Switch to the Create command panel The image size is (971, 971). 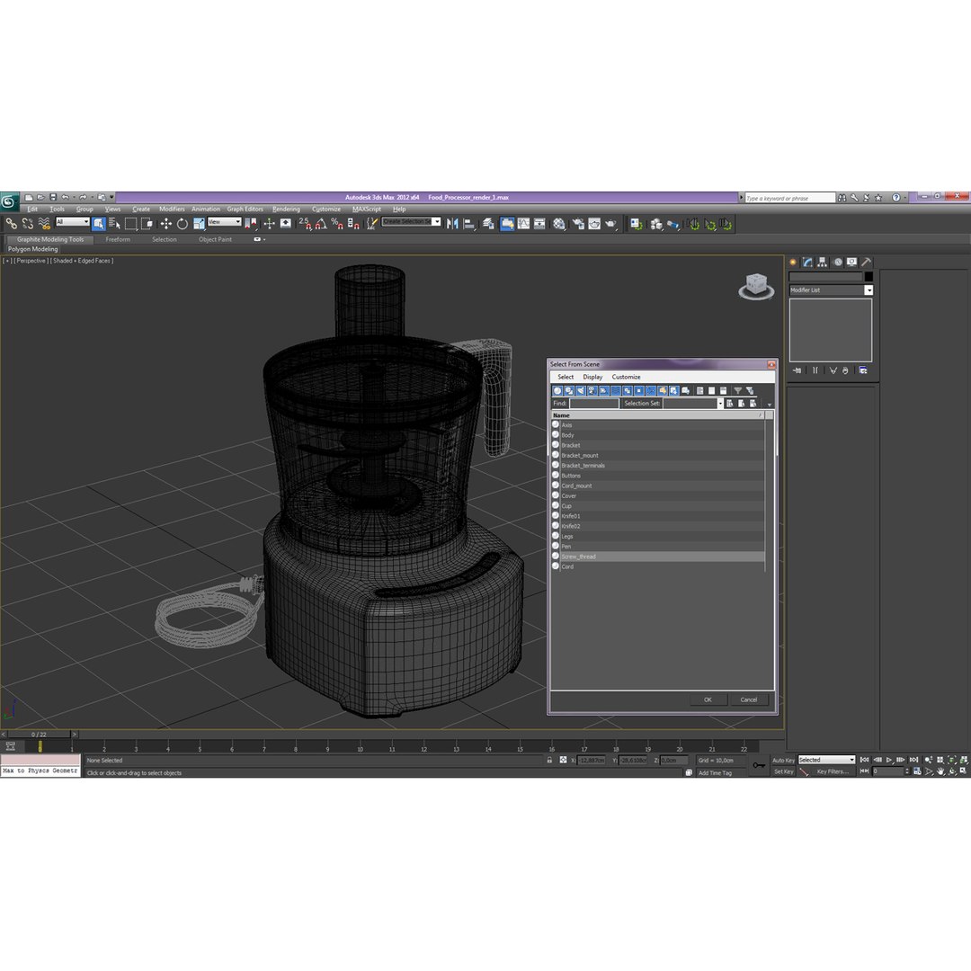pos(793,262)
